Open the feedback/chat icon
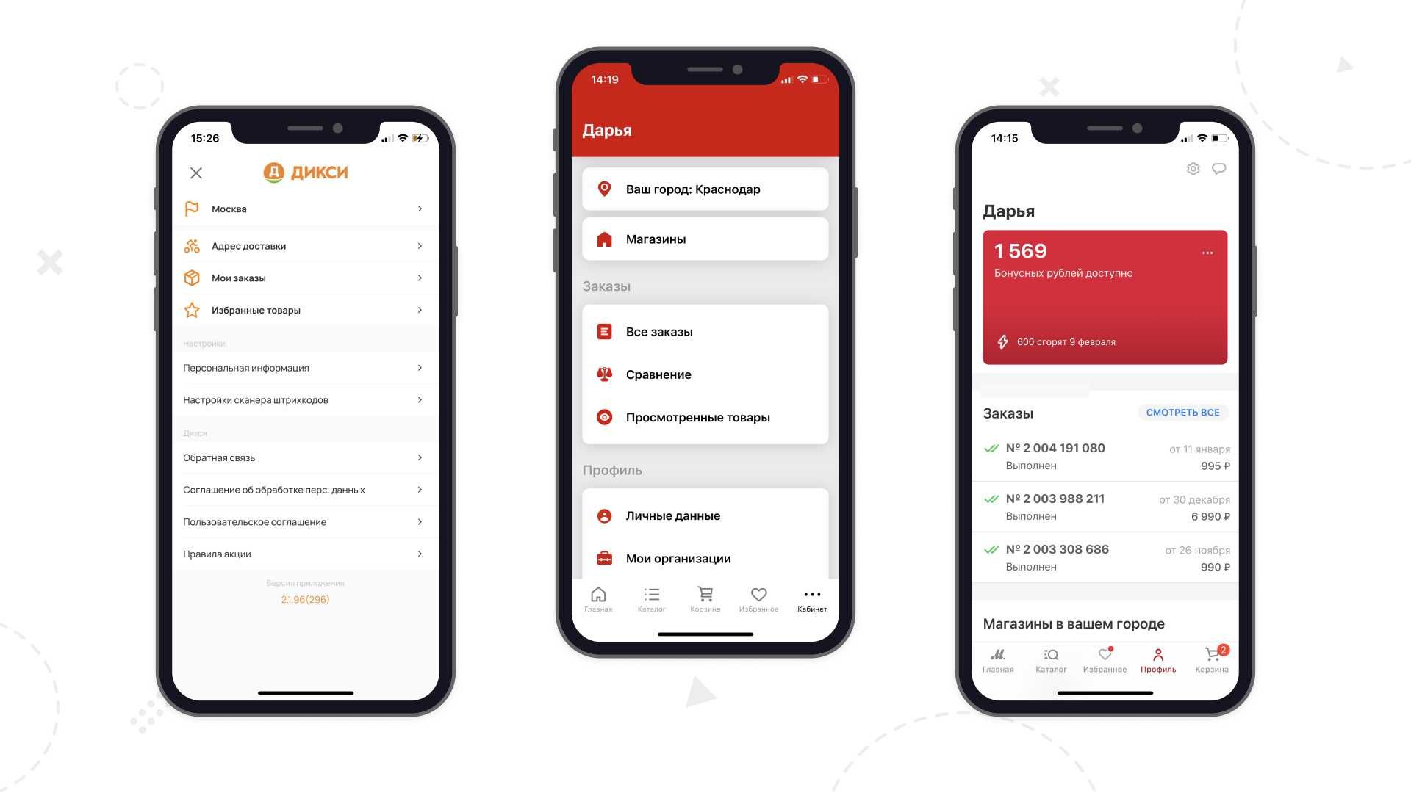Image resolution: width=1411 pixels, height=793 pixels. (x=1218, y=167)
